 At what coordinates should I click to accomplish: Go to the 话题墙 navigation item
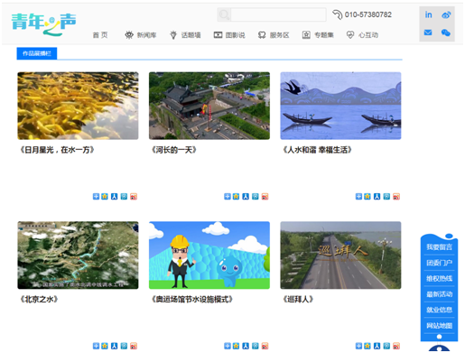(185, 35)
